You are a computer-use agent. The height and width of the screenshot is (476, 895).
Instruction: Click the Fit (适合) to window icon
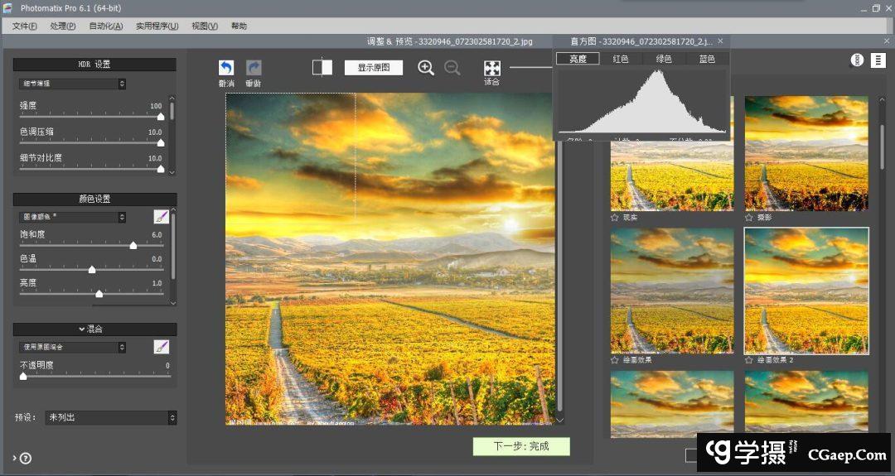[x=491, y=67]
